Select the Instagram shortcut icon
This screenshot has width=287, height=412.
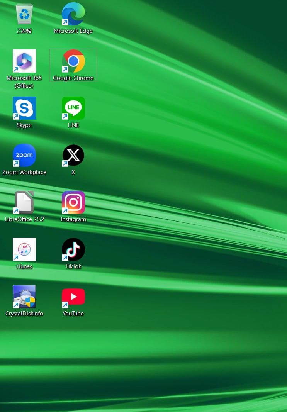73,202
